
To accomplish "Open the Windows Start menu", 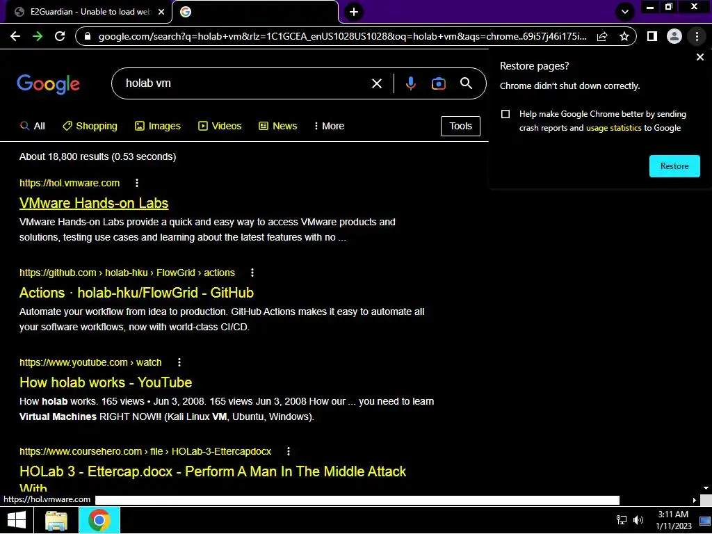I will click(x=17, y=520).
